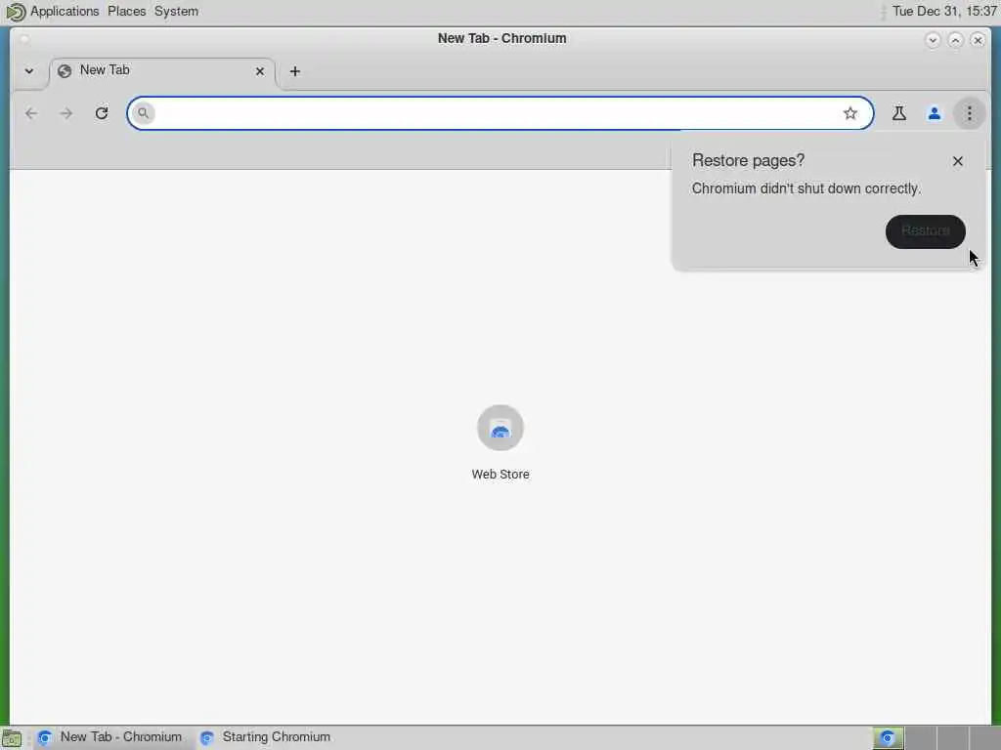Select the first workspace in switcher

pos(888,738)
